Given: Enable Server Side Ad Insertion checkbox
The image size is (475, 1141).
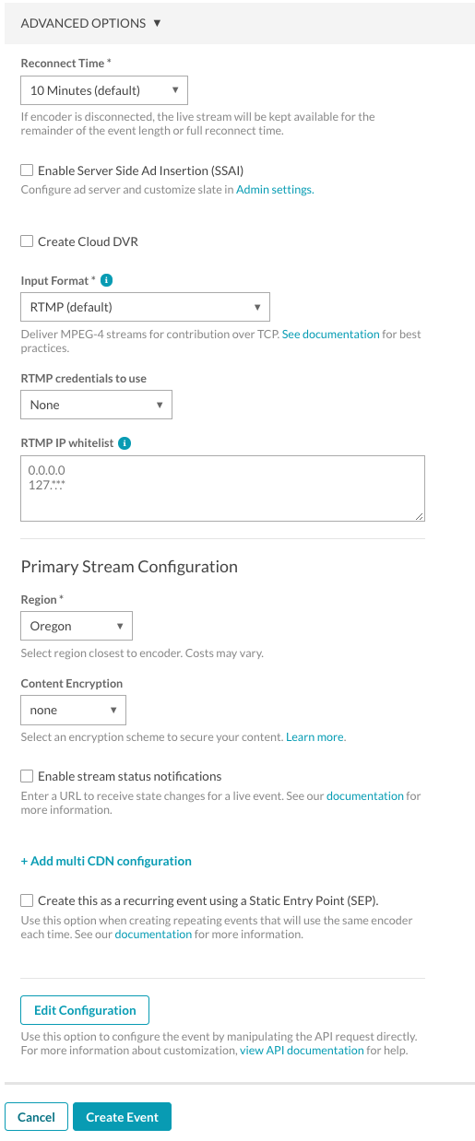Looking at the screenshot, I should pyautogui.click(x=27, y=170).
